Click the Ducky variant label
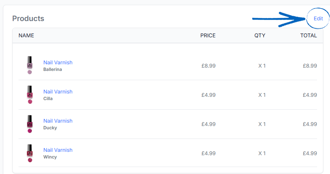330x174 pixels. (50, 127)
